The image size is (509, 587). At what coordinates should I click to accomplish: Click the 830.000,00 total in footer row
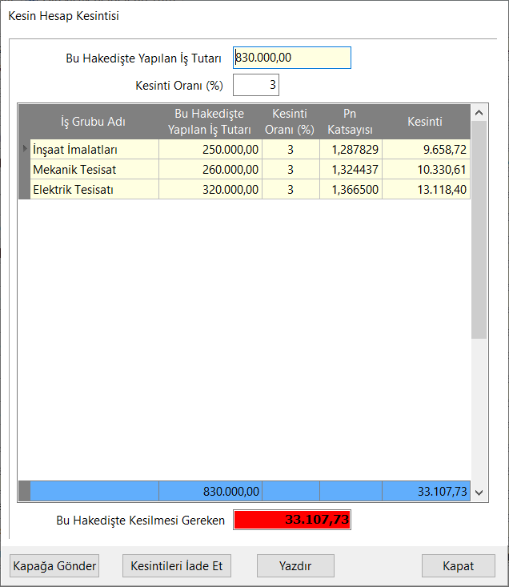click(210, 491)
